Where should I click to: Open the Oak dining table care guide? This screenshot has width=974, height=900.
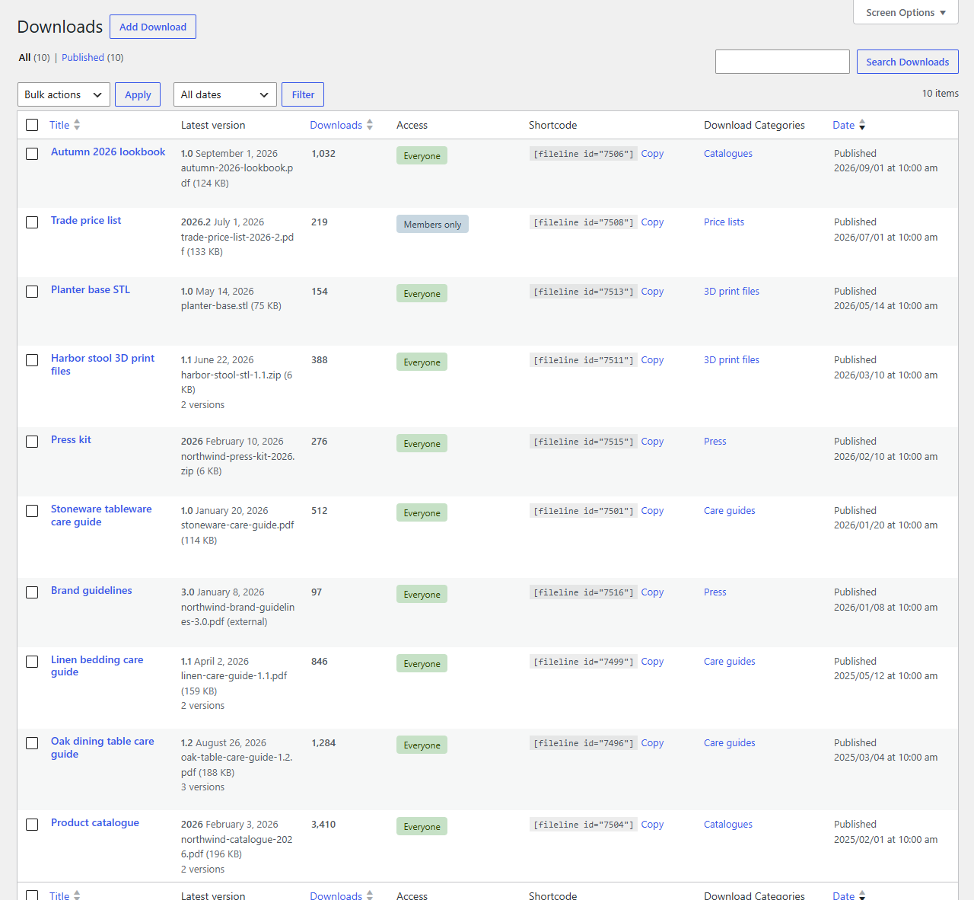click(103, 748)
